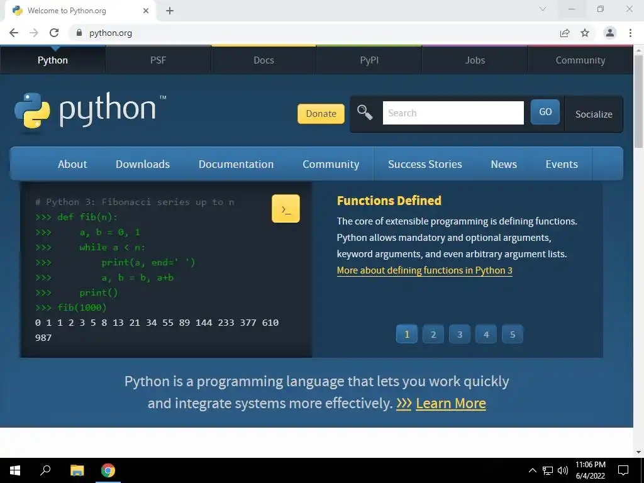Open the Chrome profile avatar
Viewport: 644px width, 483px height.
610,33
